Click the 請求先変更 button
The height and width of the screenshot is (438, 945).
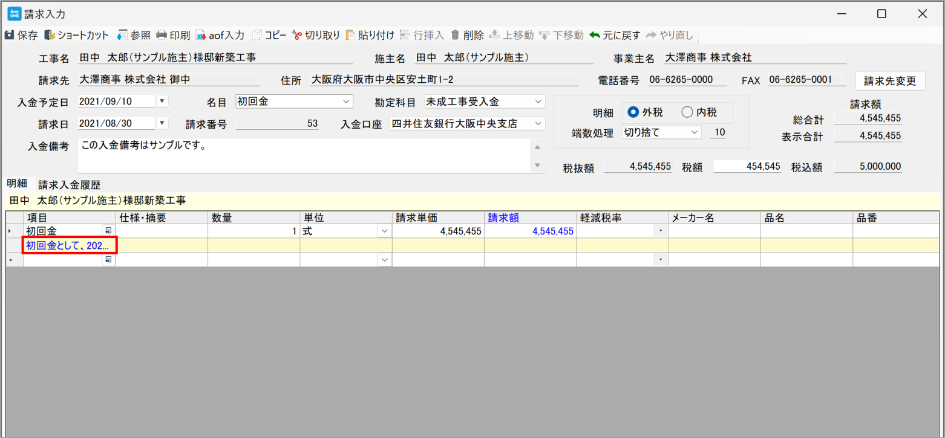click(x=890, y=80)
